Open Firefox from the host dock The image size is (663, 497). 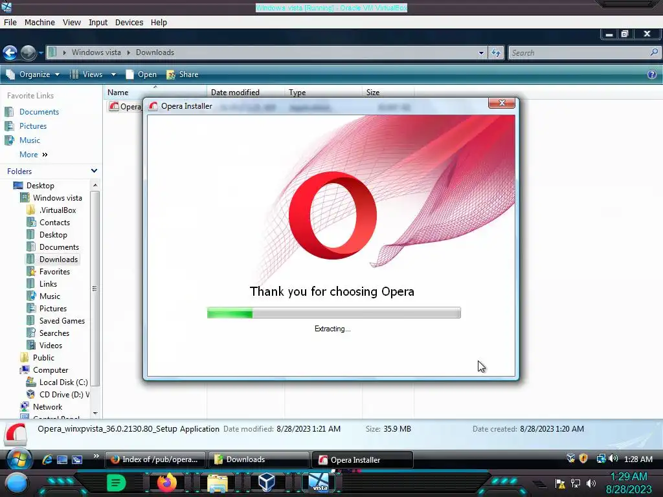pyautogui.click(x=166, y=483)
